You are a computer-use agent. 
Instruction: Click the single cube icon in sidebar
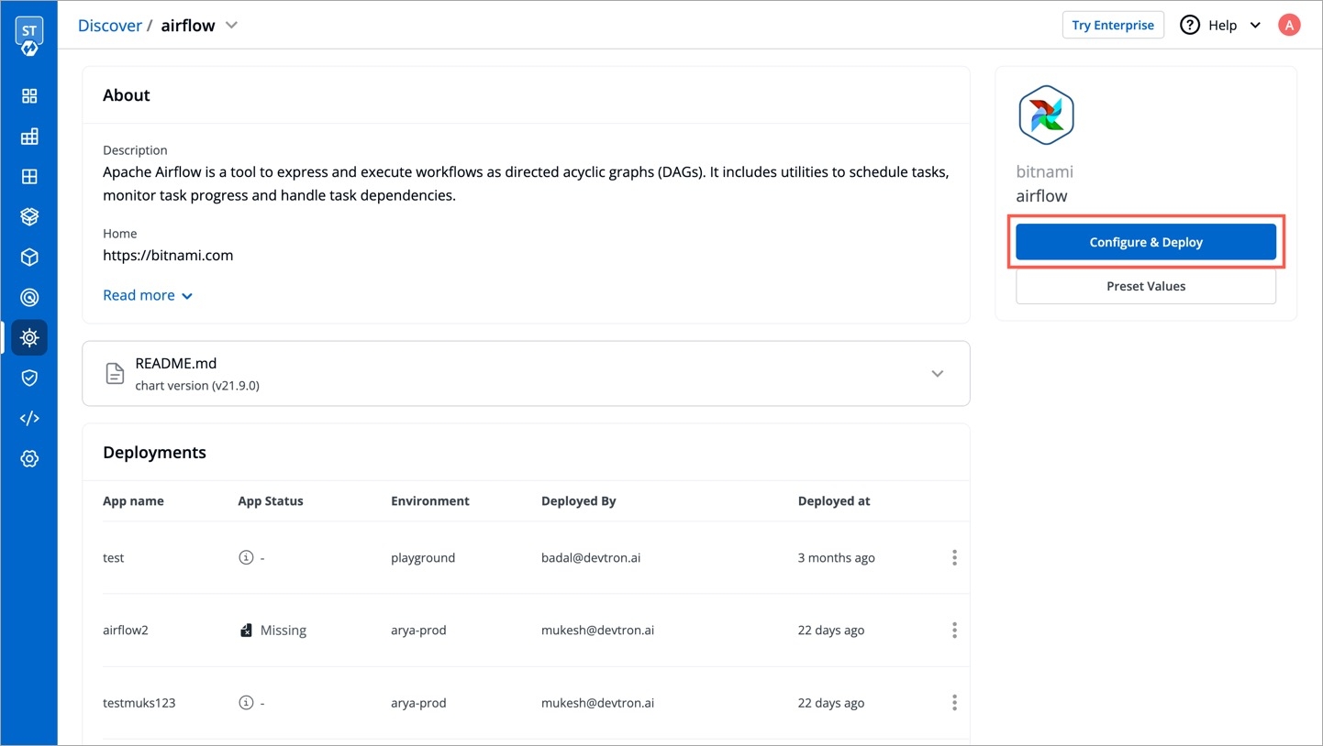(x=29, y=258)
